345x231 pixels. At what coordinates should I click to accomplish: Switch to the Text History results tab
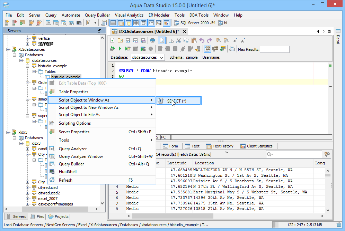[x=220, y=146]
